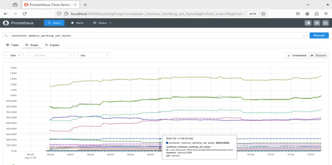The width and height of the screenshot is (332, 165).
Task: Open the documentation book icon
Action: pyautogui.click(x=325, y=23)
